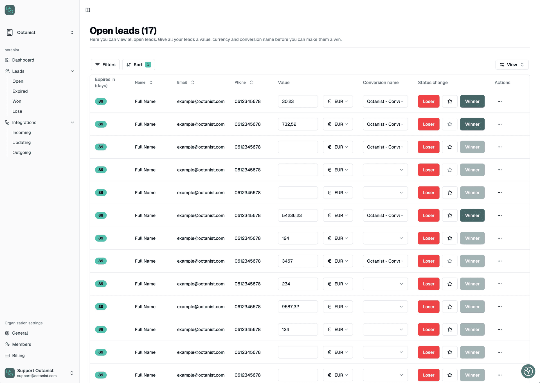Image resolution: width=540 pixels, height=383 pixels.
Task: Toggle star for the 54236,23 lead
Action: tap(450, 215)
